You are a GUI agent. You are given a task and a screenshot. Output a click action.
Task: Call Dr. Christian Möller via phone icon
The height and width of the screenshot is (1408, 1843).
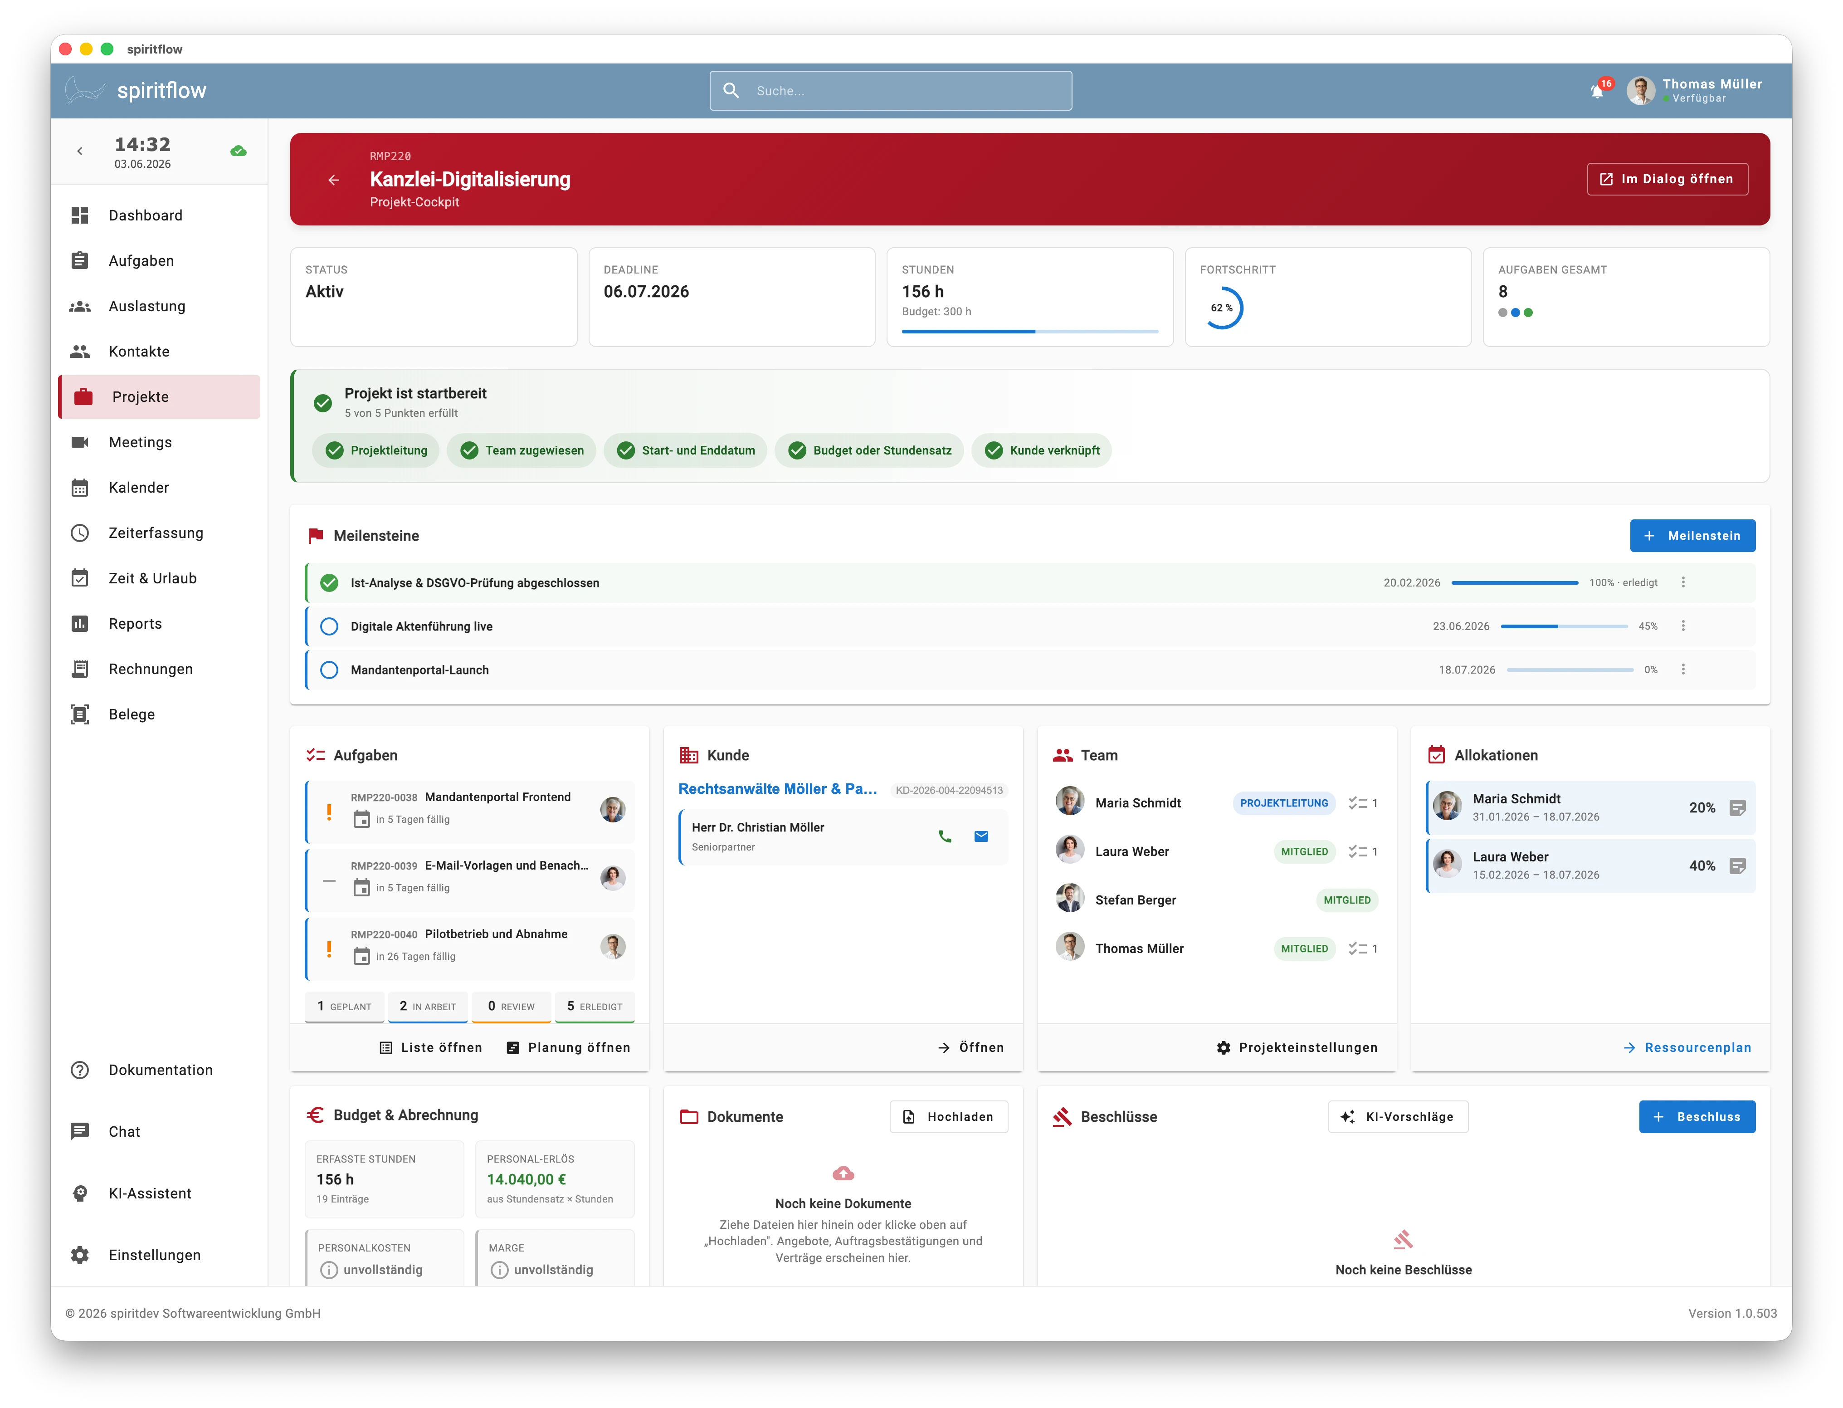pos(945,836)
